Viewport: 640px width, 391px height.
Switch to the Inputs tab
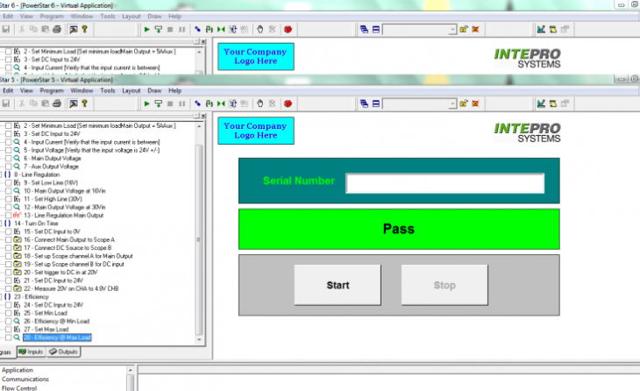31,352
